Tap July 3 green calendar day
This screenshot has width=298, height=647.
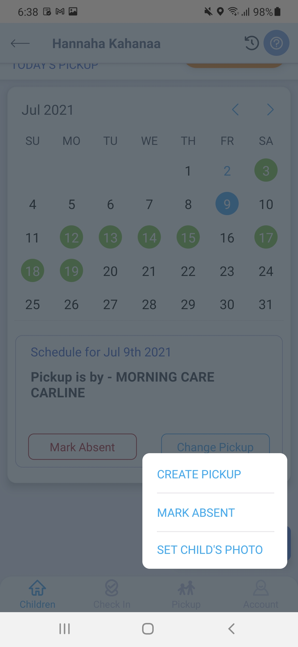266,170
